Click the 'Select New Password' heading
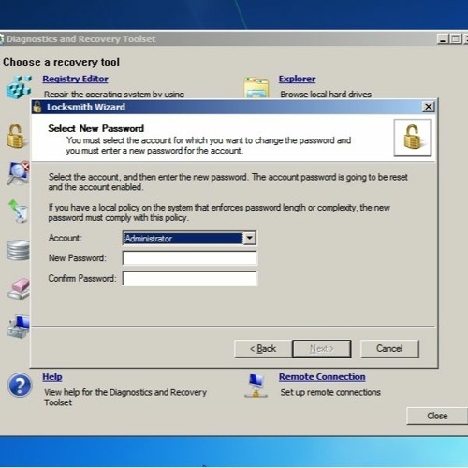 point(95,128)
